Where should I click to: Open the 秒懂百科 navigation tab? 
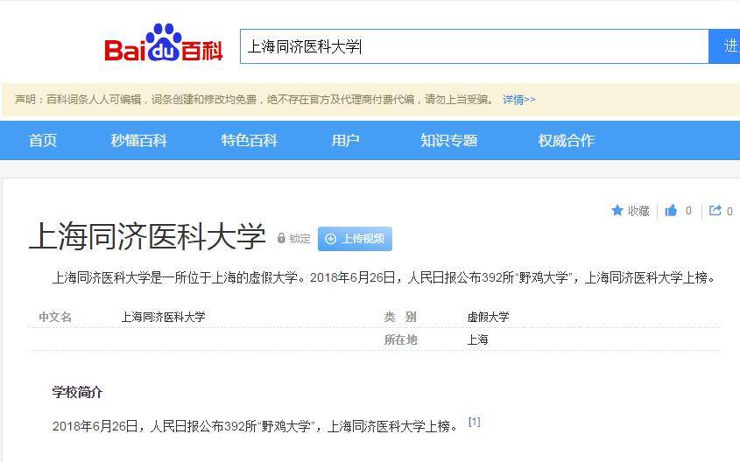[138, 141]
